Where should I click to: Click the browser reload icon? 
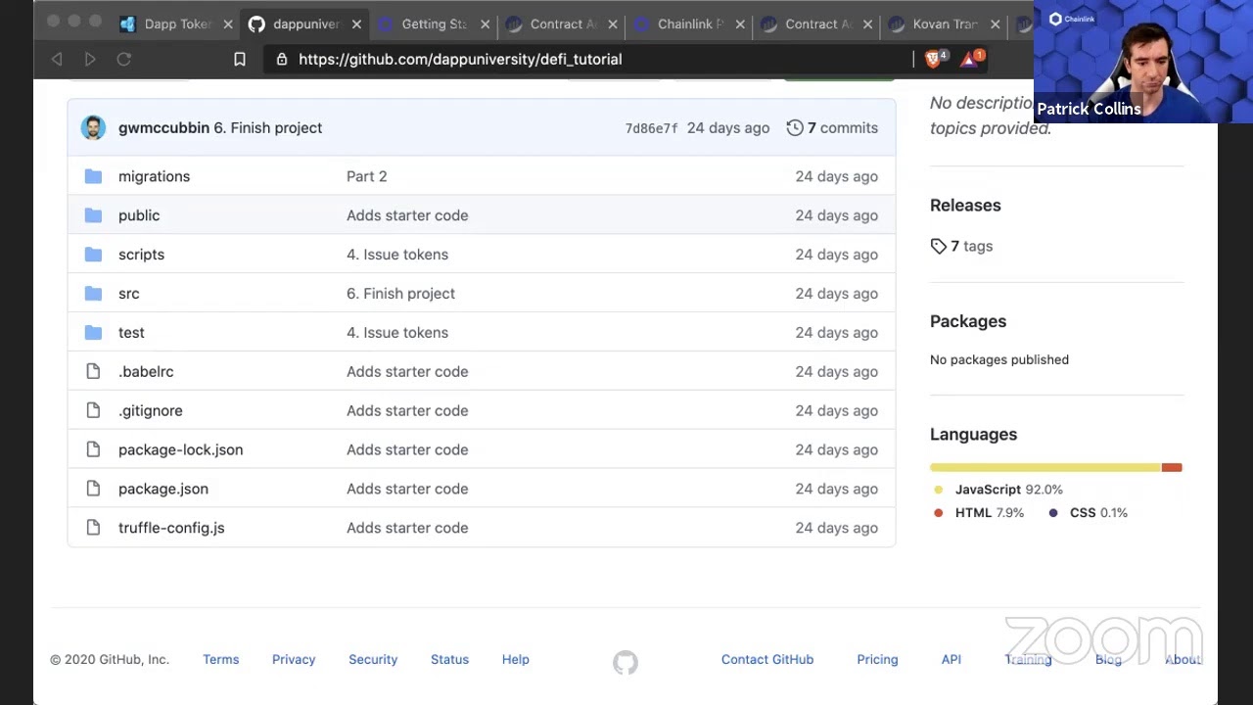pyautogui.click(x=124, y=60)
